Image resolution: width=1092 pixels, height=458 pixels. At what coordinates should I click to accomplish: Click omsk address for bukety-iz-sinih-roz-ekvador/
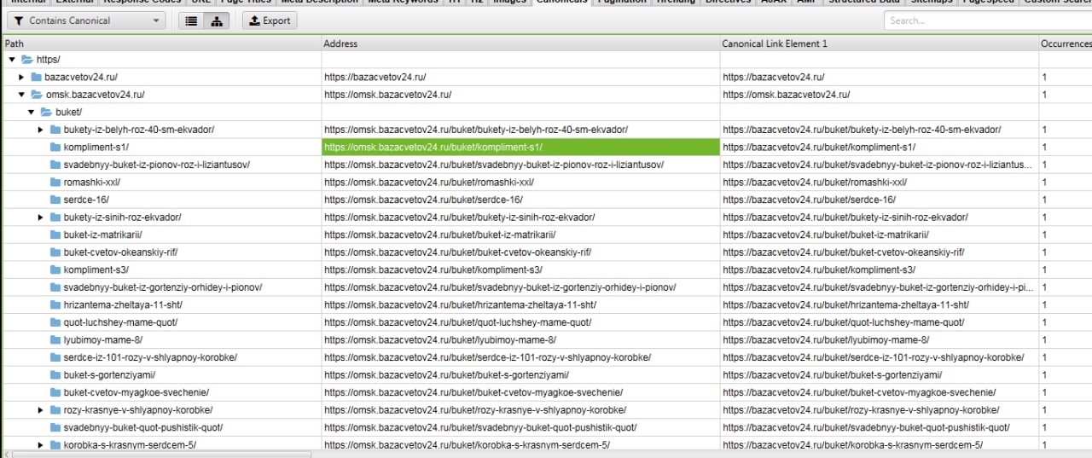[x=460, y=217]
